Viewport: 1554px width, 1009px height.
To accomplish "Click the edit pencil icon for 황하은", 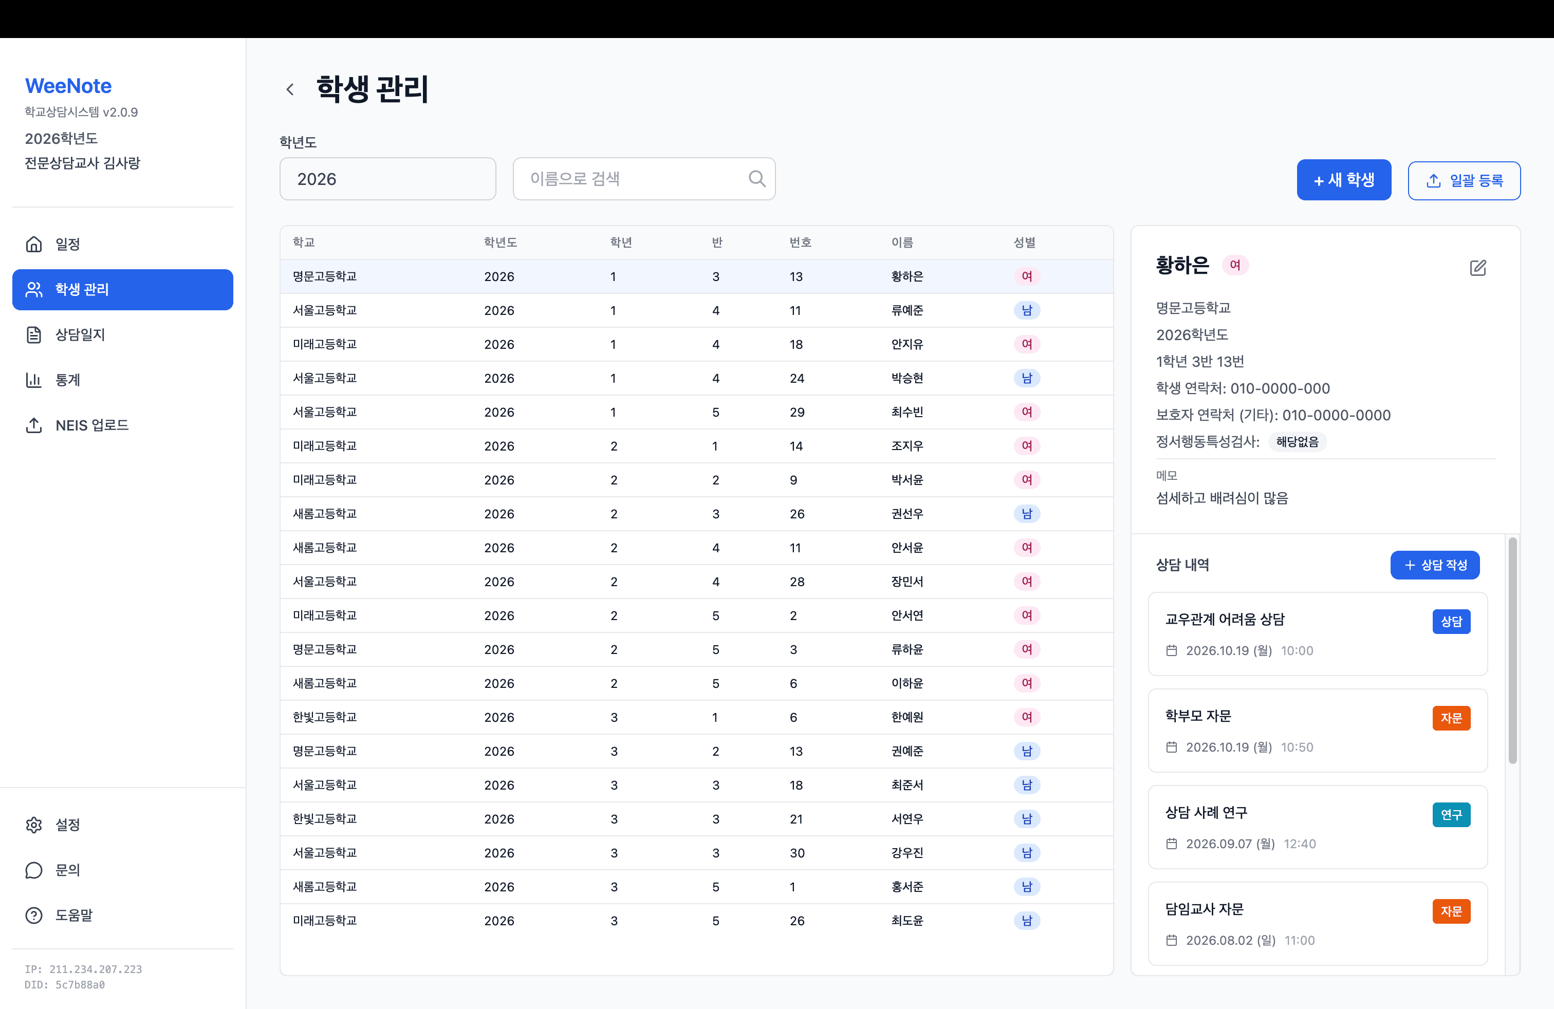I will (1478, 268).
